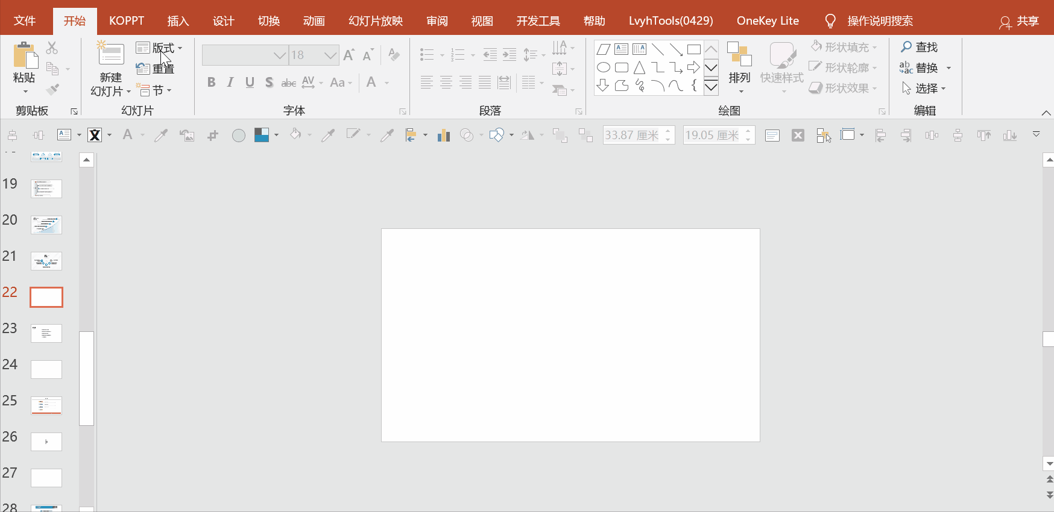1054x512 pixels.
Task: Toggle Italic text formatting
Action: click(x=230, y=83)
